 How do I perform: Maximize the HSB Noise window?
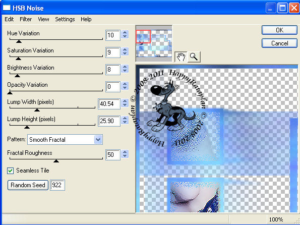282,8
